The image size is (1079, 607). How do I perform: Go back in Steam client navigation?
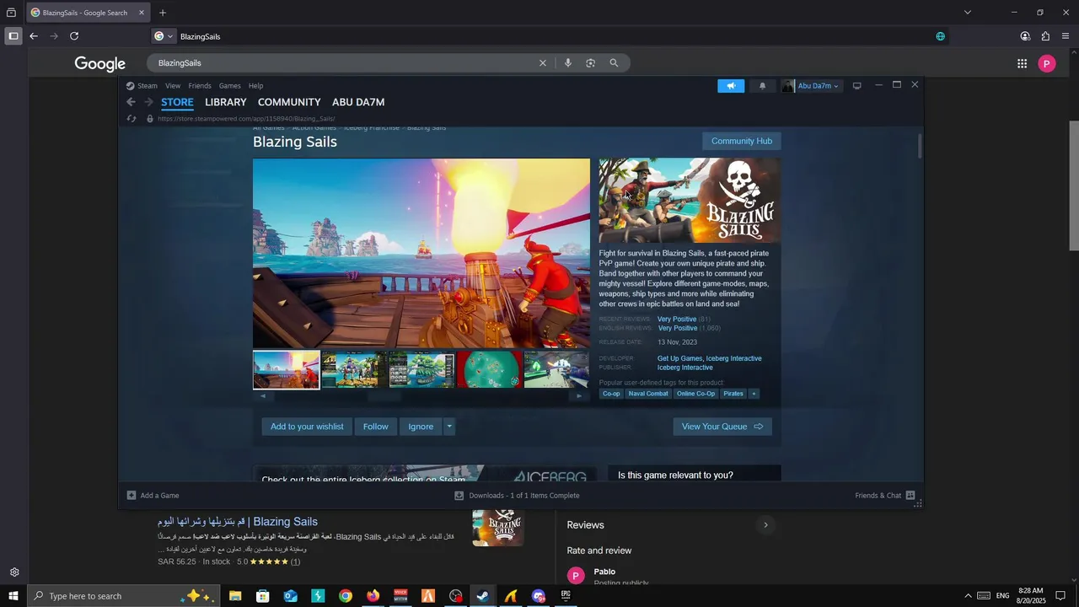[x=131, y=102]
